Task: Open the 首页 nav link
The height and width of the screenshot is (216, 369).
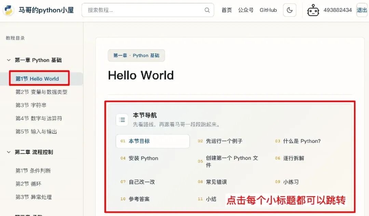Action: click(227, 10)
